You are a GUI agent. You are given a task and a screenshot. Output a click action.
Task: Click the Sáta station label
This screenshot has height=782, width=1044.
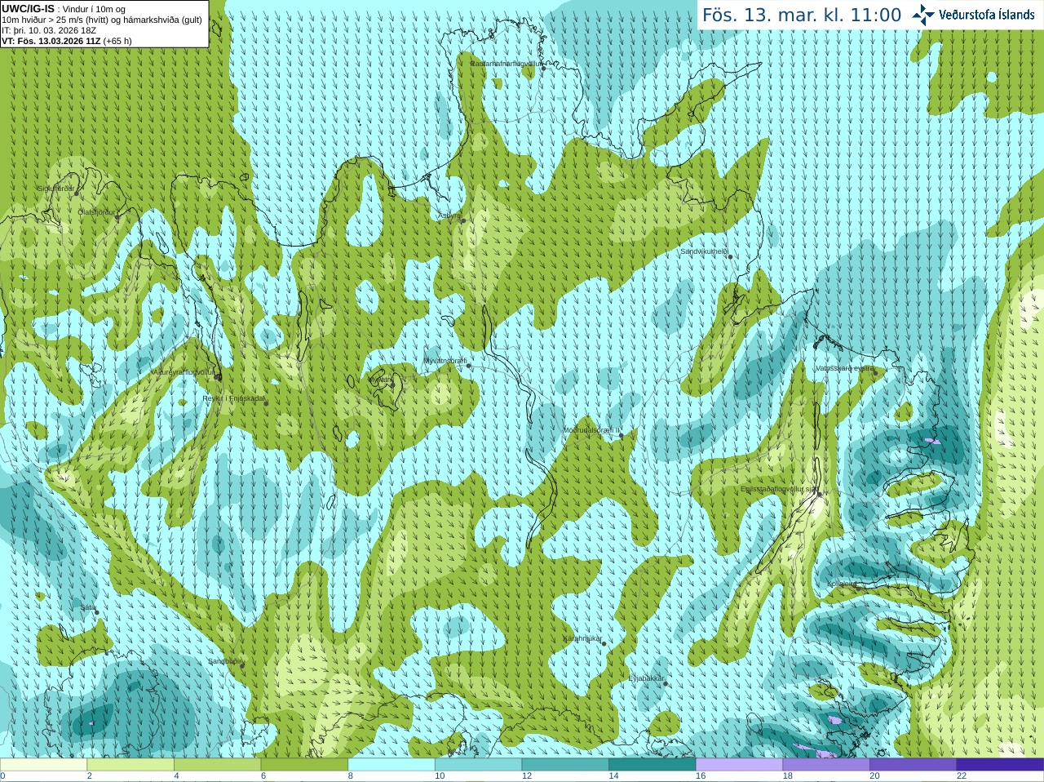point(88,607)
